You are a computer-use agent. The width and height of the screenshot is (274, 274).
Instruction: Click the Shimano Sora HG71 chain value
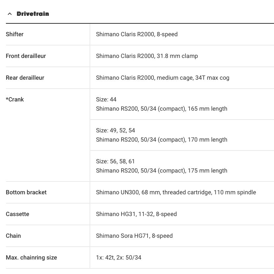pos(134,236)
